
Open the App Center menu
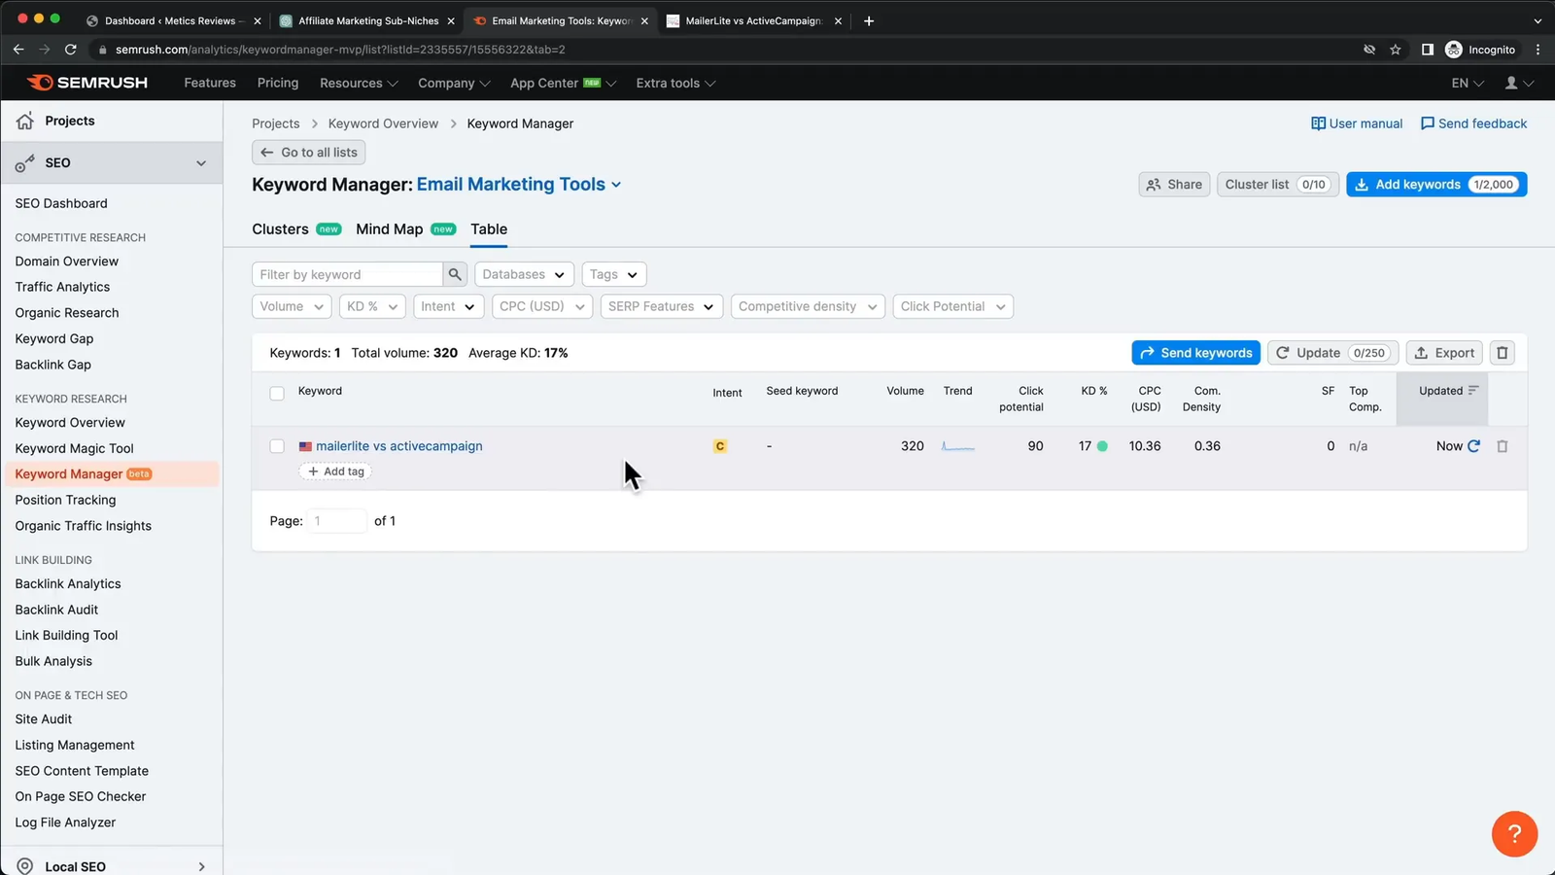pyautogui.click(x=563, y=84)
